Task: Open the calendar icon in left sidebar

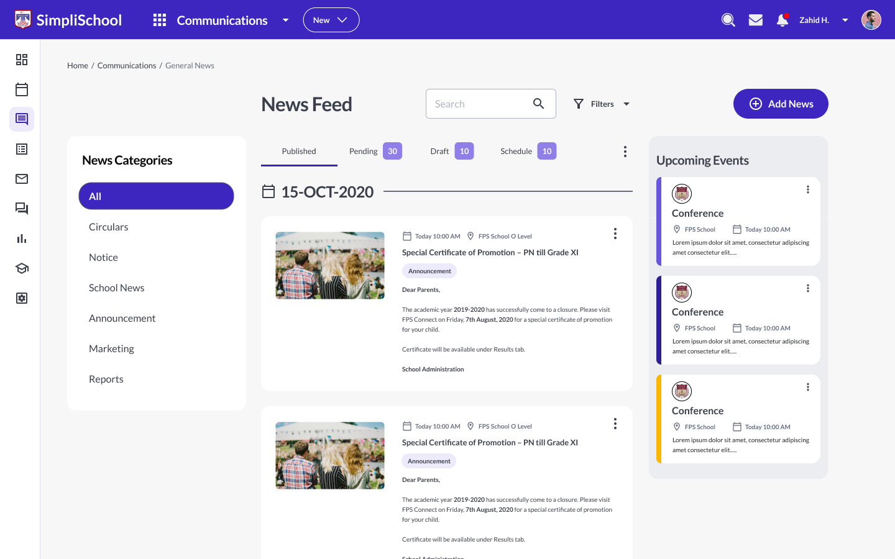Action: (22, 89)
